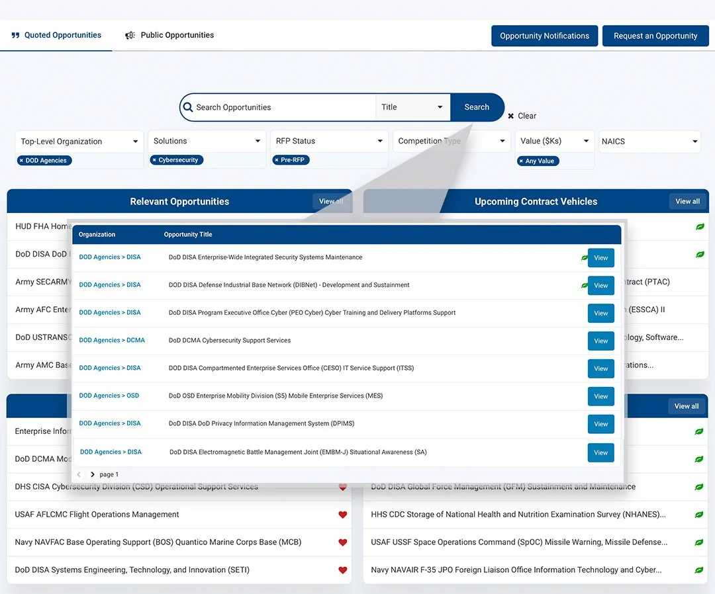Remove the Cybersecurity filter chip
715x594 pixels.
point(154,160)
